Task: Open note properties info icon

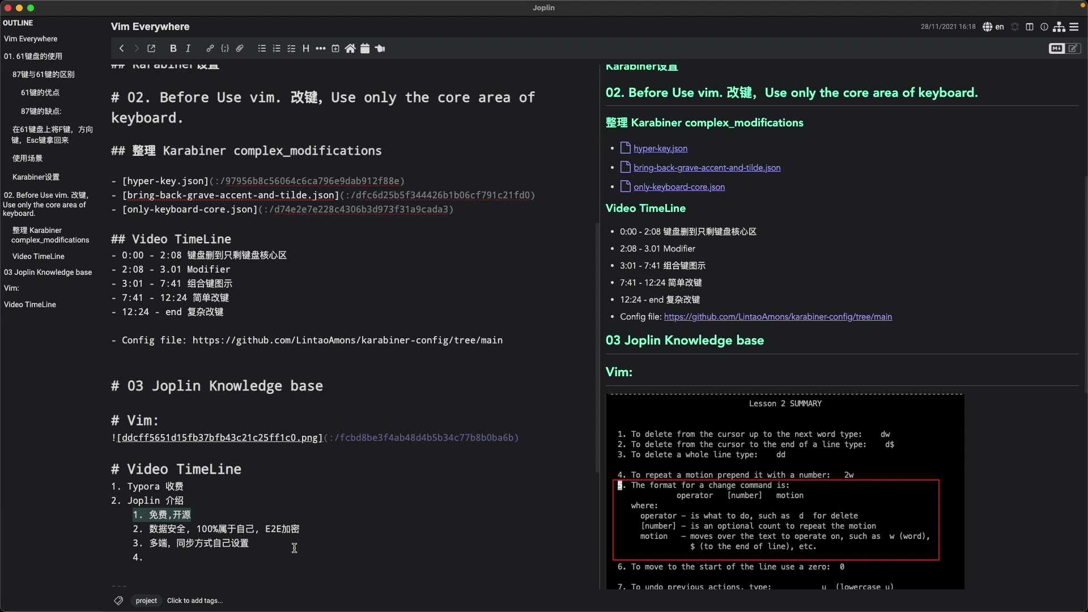Action: point(1044,27)
